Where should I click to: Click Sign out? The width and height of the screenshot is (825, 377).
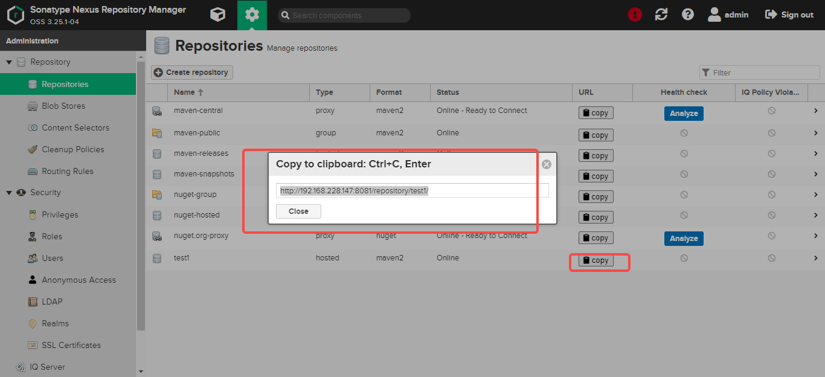pyautogui.click(x=789, y=14)
